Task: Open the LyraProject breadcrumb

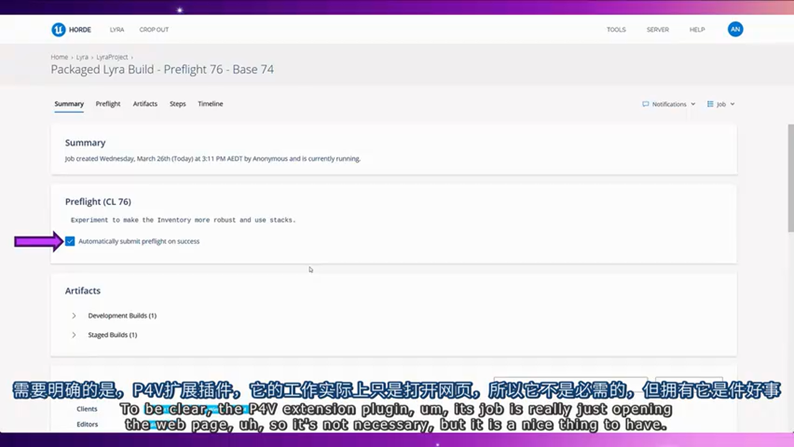Action: click(x=112, y=56)
